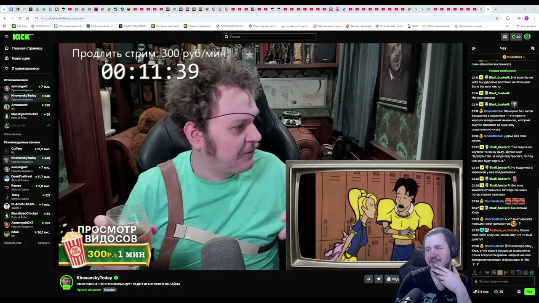
Task: Open Amouranth in followed channels
Action: [x=27, y=107]
